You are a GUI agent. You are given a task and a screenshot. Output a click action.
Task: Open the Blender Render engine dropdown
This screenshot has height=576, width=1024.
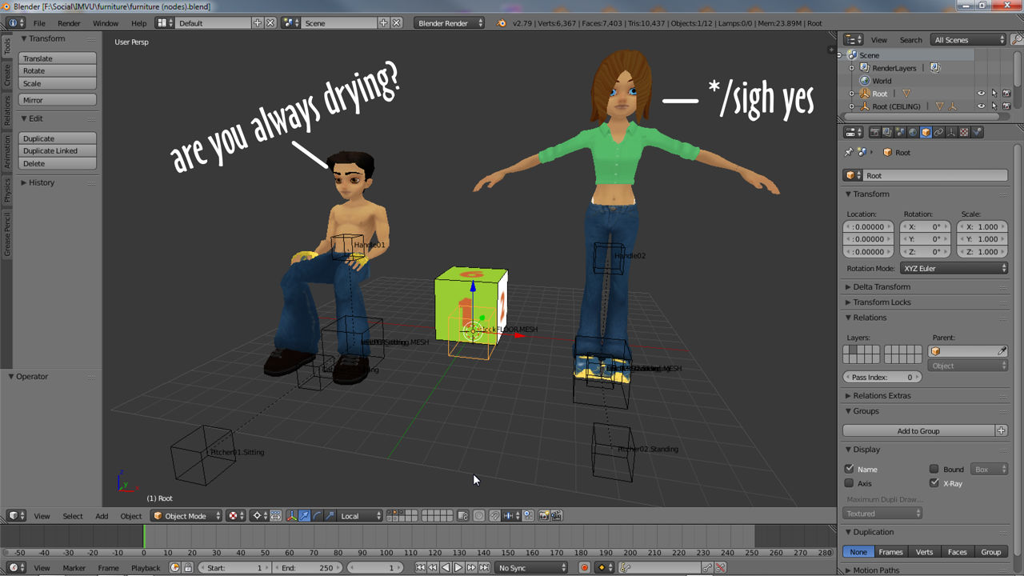(x=450, y=23)
